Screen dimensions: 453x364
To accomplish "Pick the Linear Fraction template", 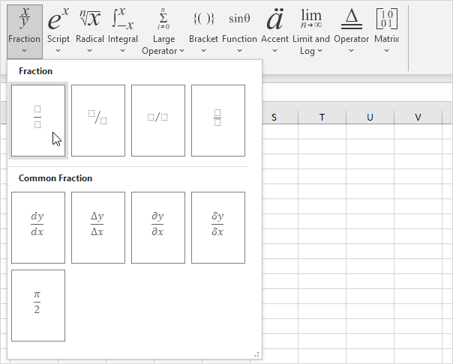I will [158, 120].
